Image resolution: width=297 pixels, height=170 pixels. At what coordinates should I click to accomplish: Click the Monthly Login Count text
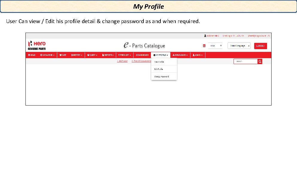click(259, 36)
